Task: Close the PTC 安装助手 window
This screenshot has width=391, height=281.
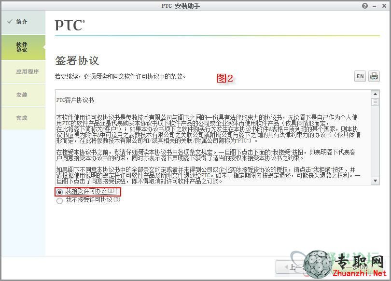Action: [x=384, y=6]
